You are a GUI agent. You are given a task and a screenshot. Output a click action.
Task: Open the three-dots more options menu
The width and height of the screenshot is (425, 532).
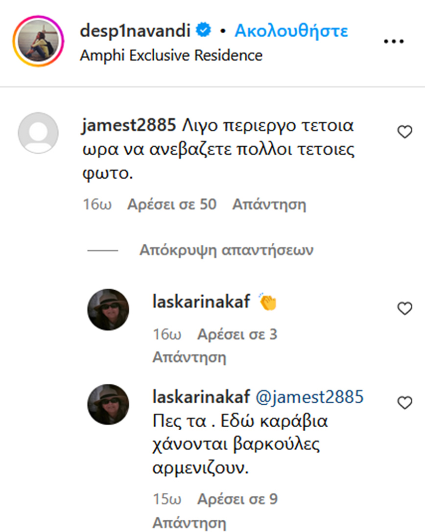(x=394, y=42)
